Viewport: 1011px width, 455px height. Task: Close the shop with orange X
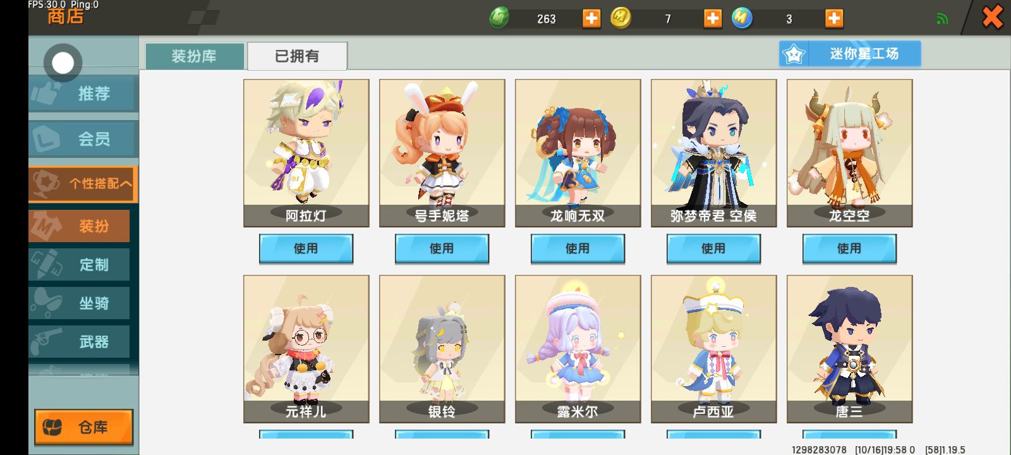click(993, 16)
